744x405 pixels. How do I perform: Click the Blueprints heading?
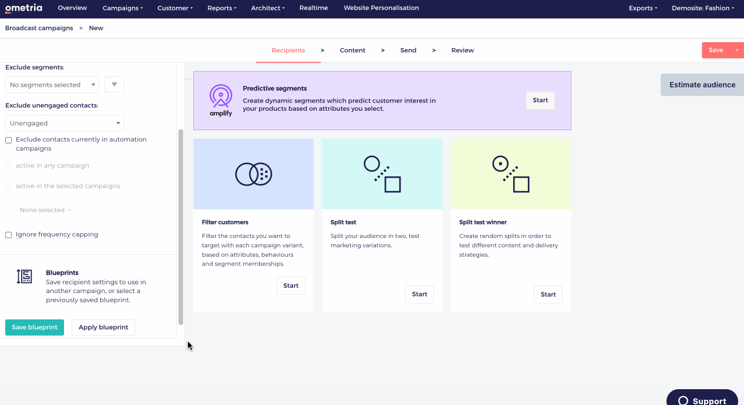62,273
